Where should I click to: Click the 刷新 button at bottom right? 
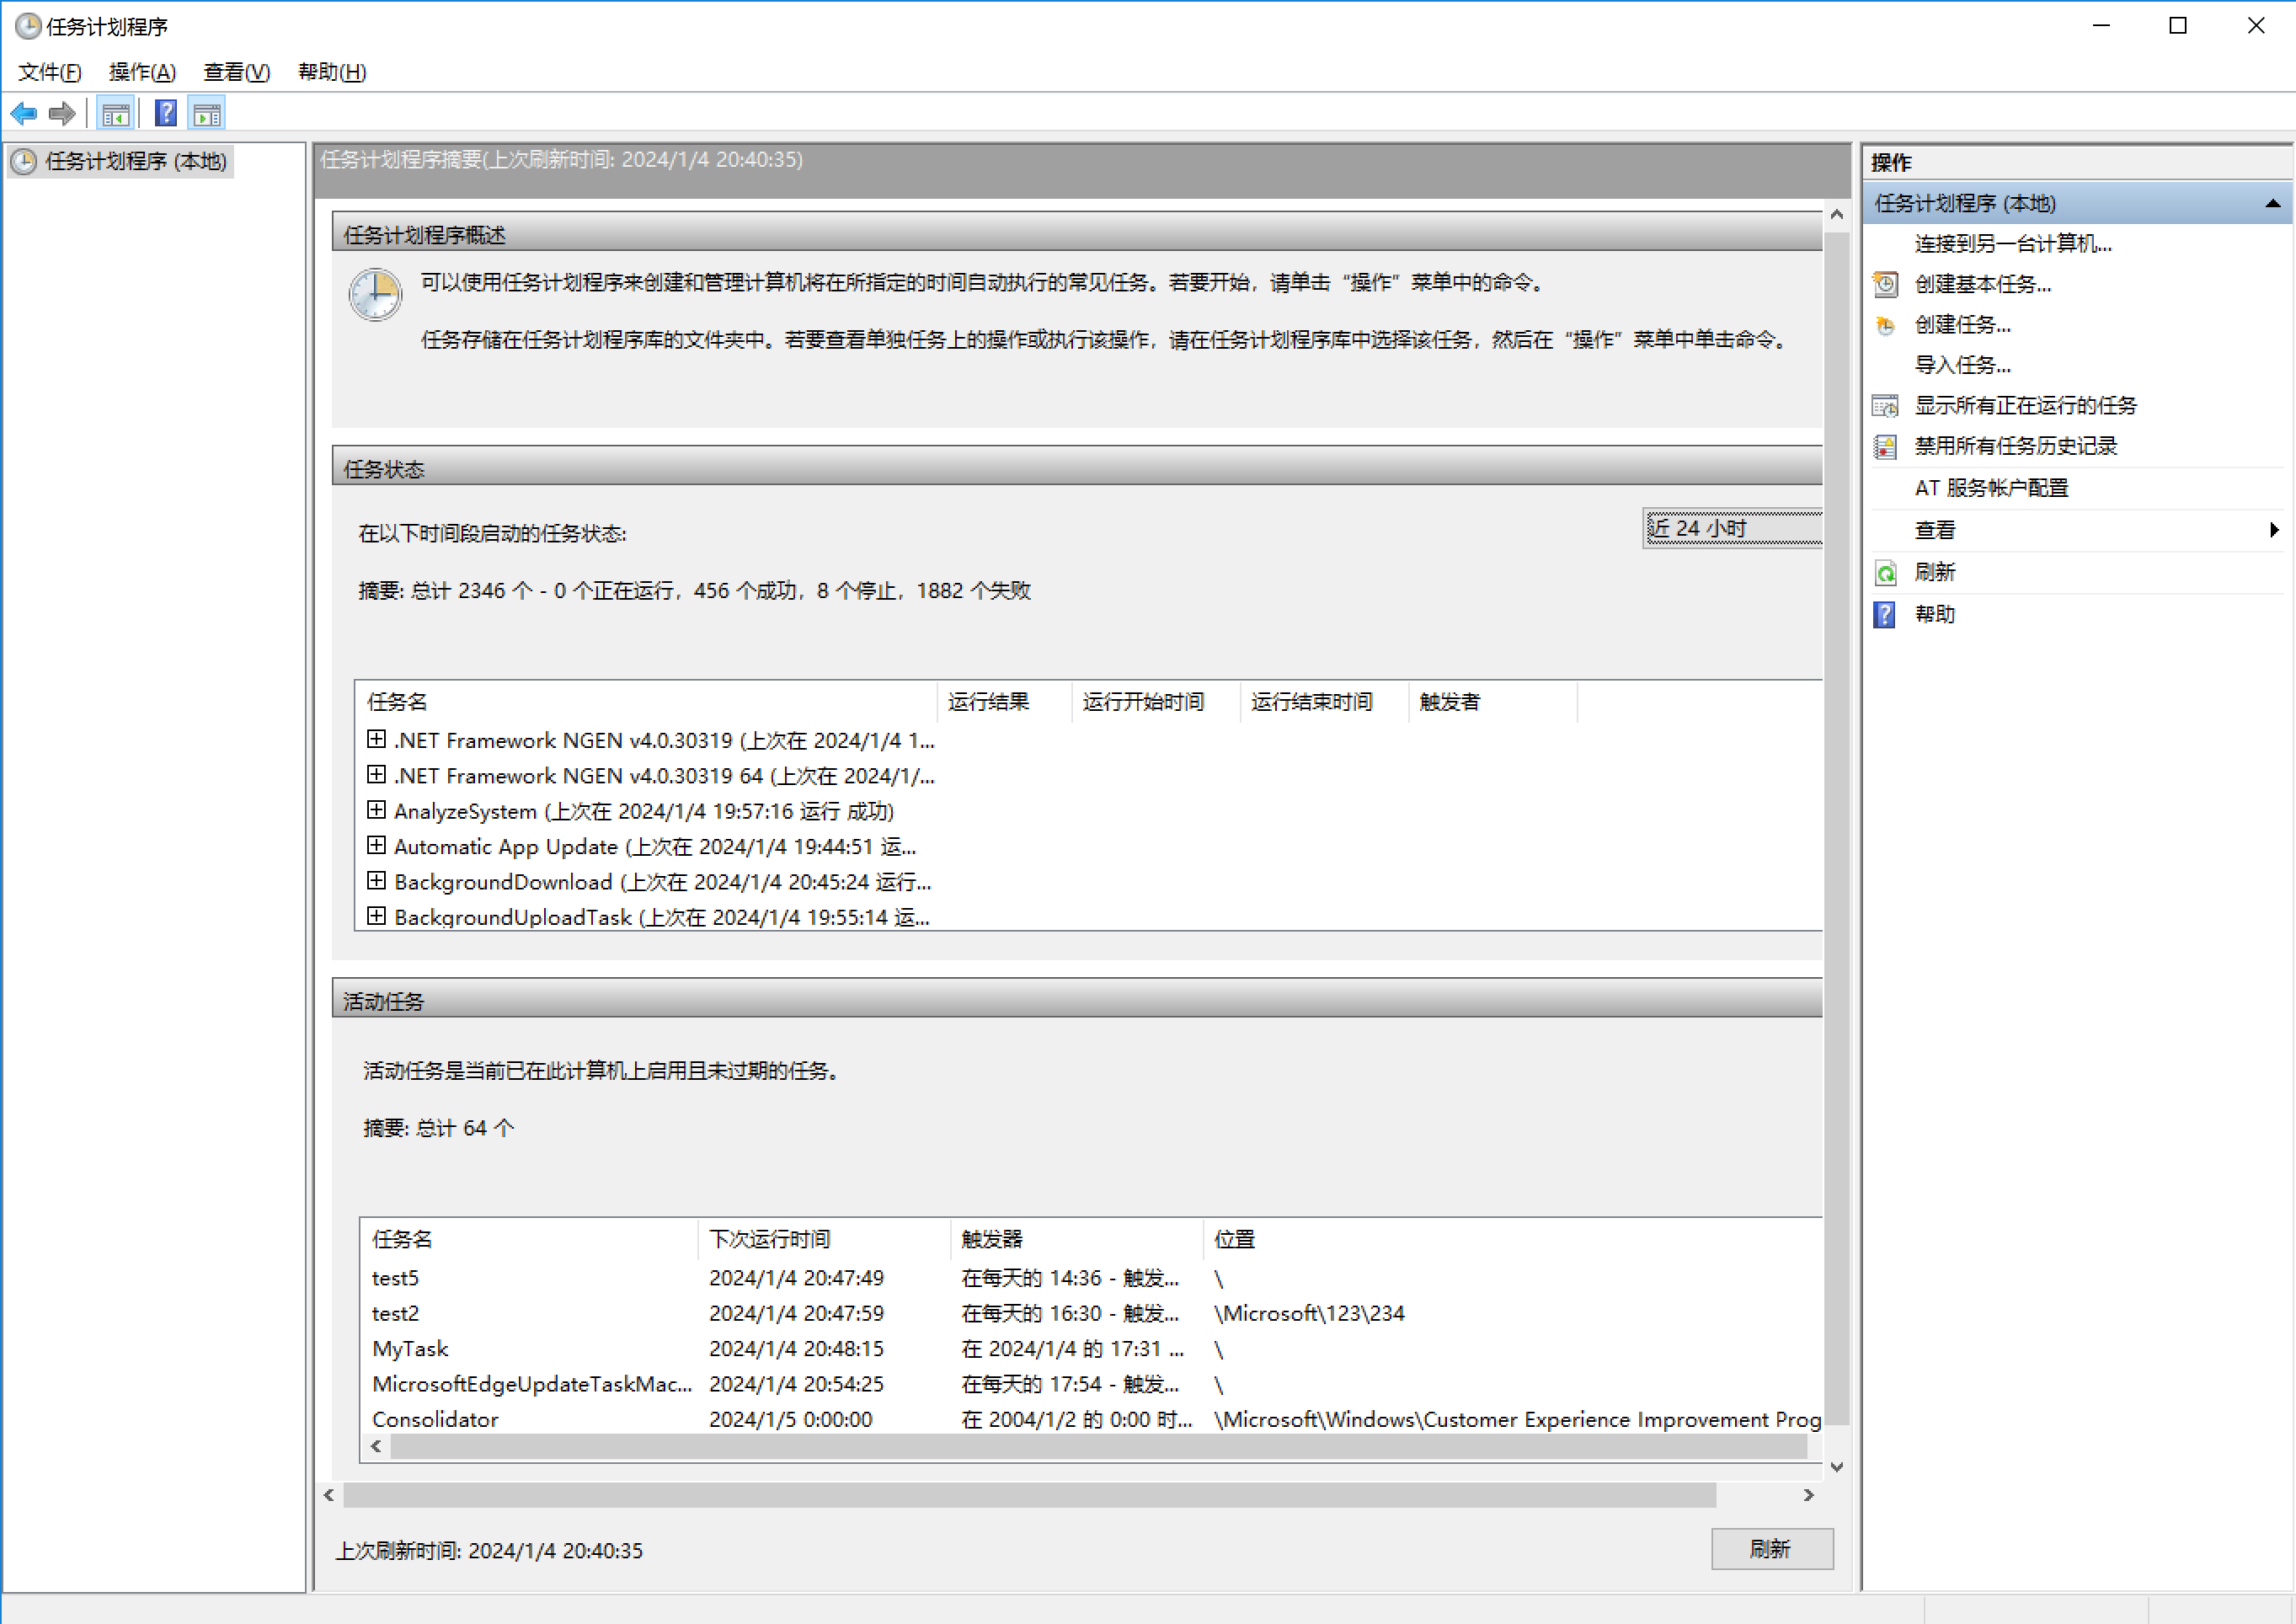(x=1770, y=1548)
